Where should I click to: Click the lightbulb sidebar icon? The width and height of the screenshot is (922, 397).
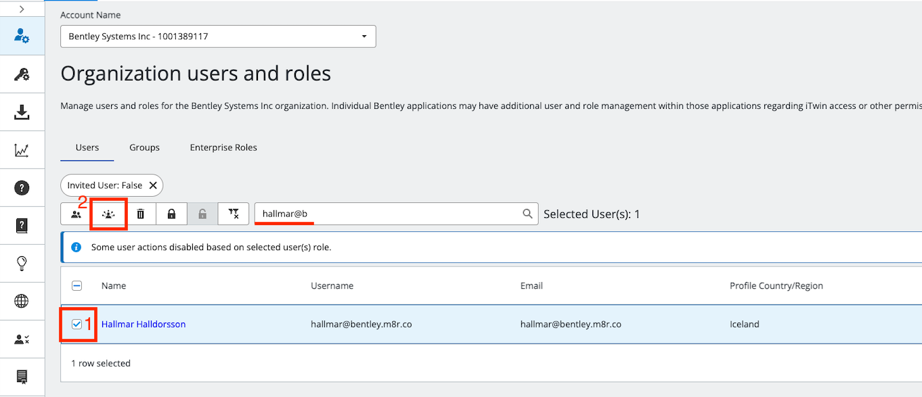tap(22, 263)
